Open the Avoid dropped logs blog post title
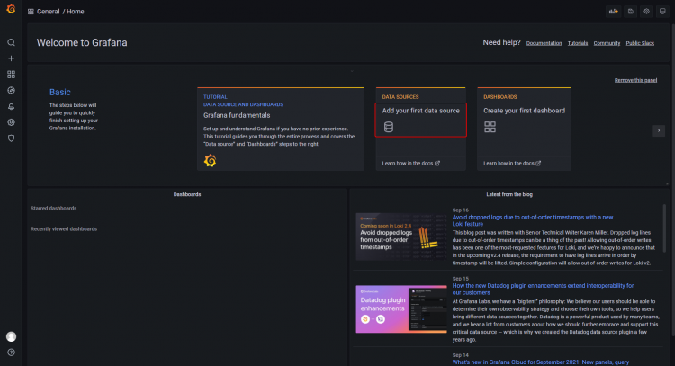675x366 pixels. pos(533,220)
